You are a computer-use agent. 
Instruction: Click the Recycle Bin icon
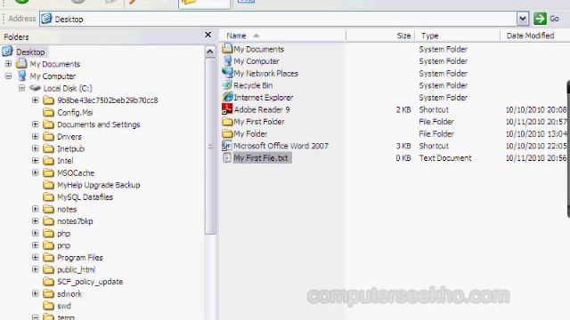pos(227,85)
